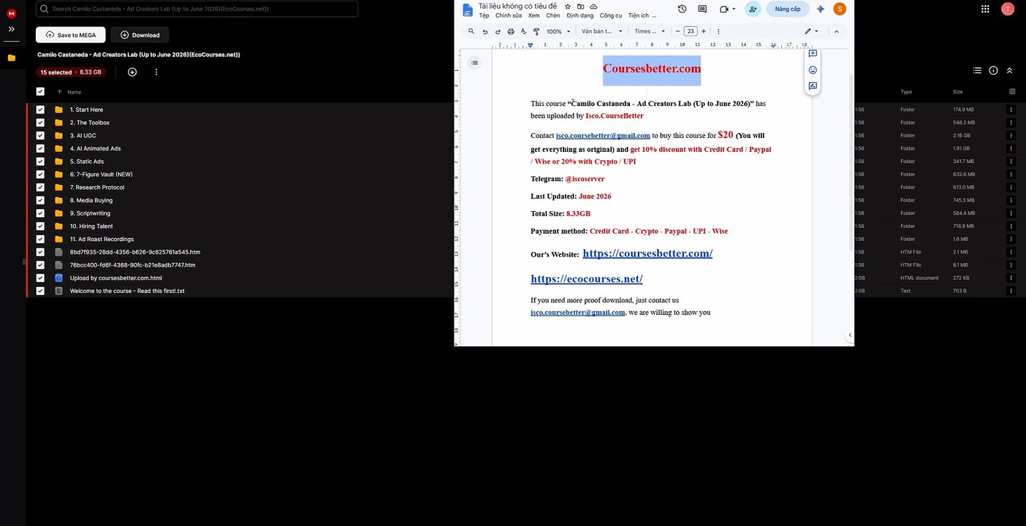Click the paint format roller icon
Image resolution: width=1026 pixels, height=526 pixels.
click(x=536, y=31)
